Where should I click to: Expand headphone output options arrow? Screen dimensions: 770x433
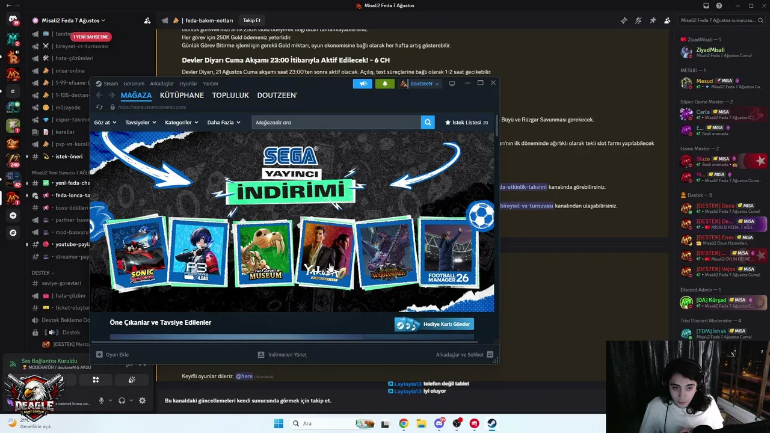[x=131, y=401]
